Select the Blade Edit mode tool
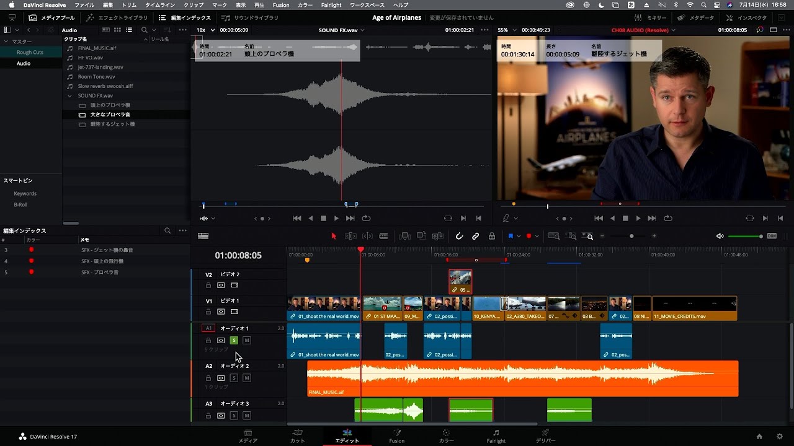The height and width of the screenshot is (446, 794). tap(385, 236)
